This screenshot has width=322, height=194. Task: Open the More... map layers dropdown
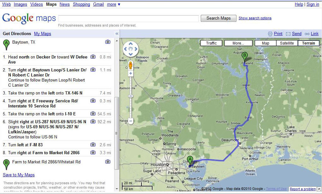coord(238,43)
